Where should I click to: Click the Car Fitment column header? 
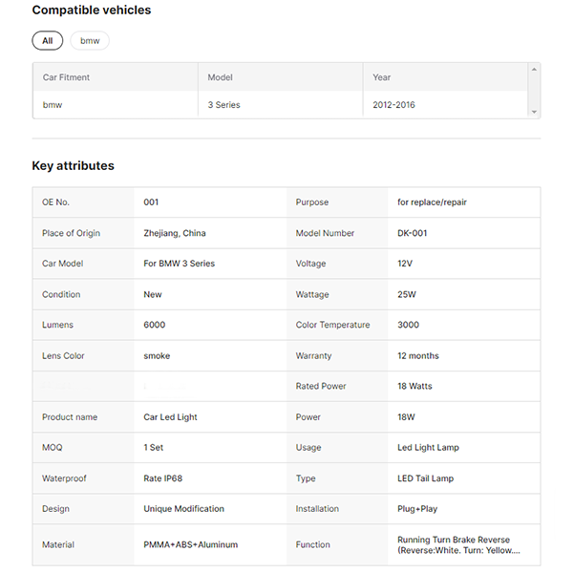point(66,77)
